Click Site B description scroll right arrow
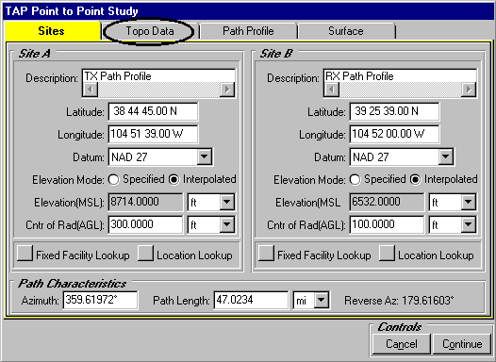496x362 pixels. 469,90
